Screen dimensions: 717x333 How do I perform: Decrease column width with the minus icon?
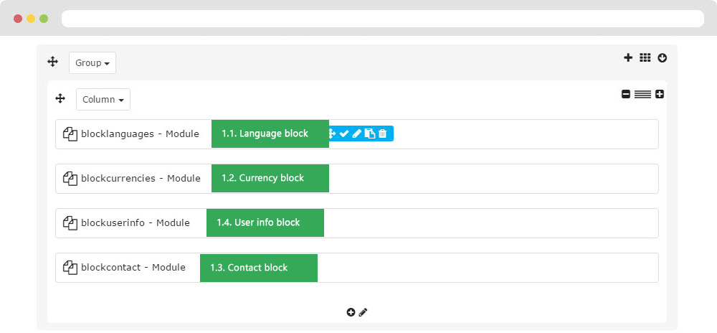coord(626,94)
